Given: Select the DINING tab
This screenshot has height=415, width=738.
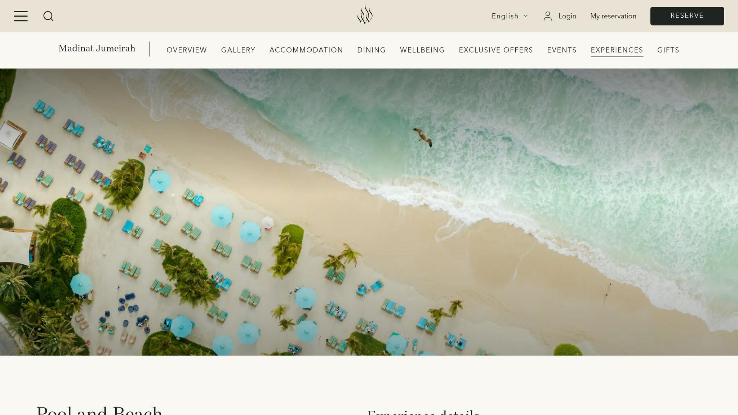Looking at the screenshot, I should (x=372, y=50).
